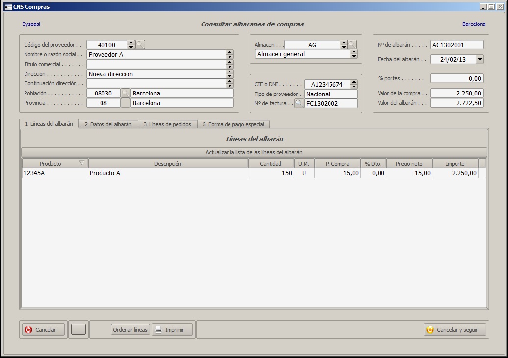Click the Importe column header
Viewport: 508px width, 358px height.
click(455, 164)
